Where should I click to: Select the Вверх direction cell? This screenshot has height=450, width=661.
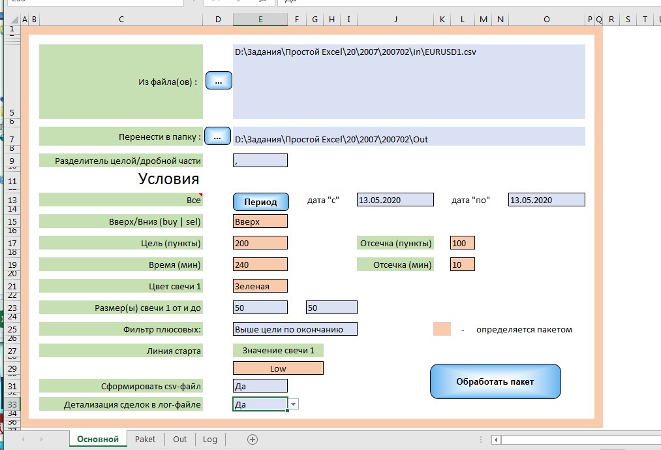pos(260,221)
